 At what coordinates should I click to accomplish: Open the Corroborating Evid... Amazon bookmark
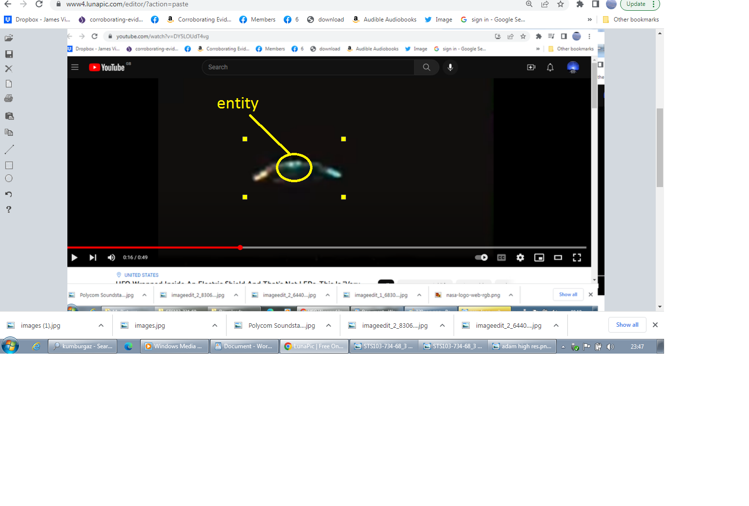point(199,20)
